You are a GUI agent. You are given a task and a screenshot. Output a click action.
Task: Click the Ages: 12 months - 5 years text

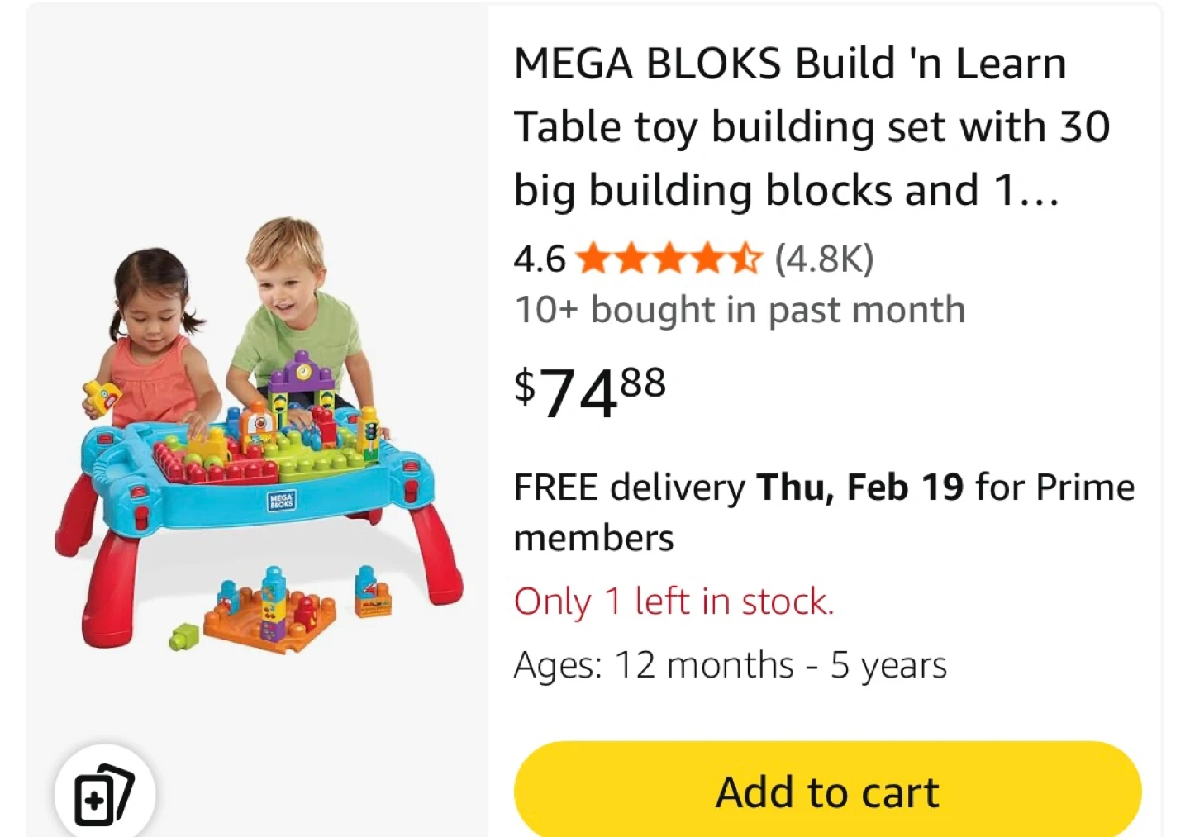[730, 665]
